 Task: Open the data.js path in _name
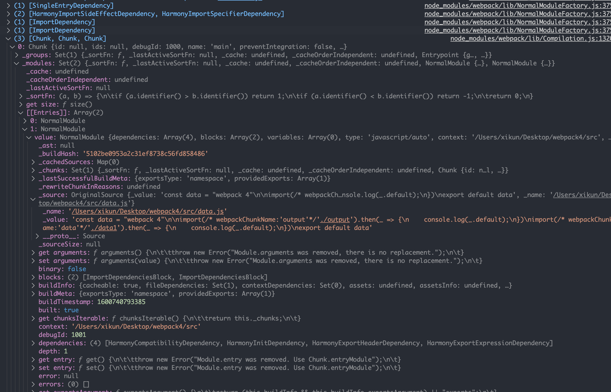point(148,211)
